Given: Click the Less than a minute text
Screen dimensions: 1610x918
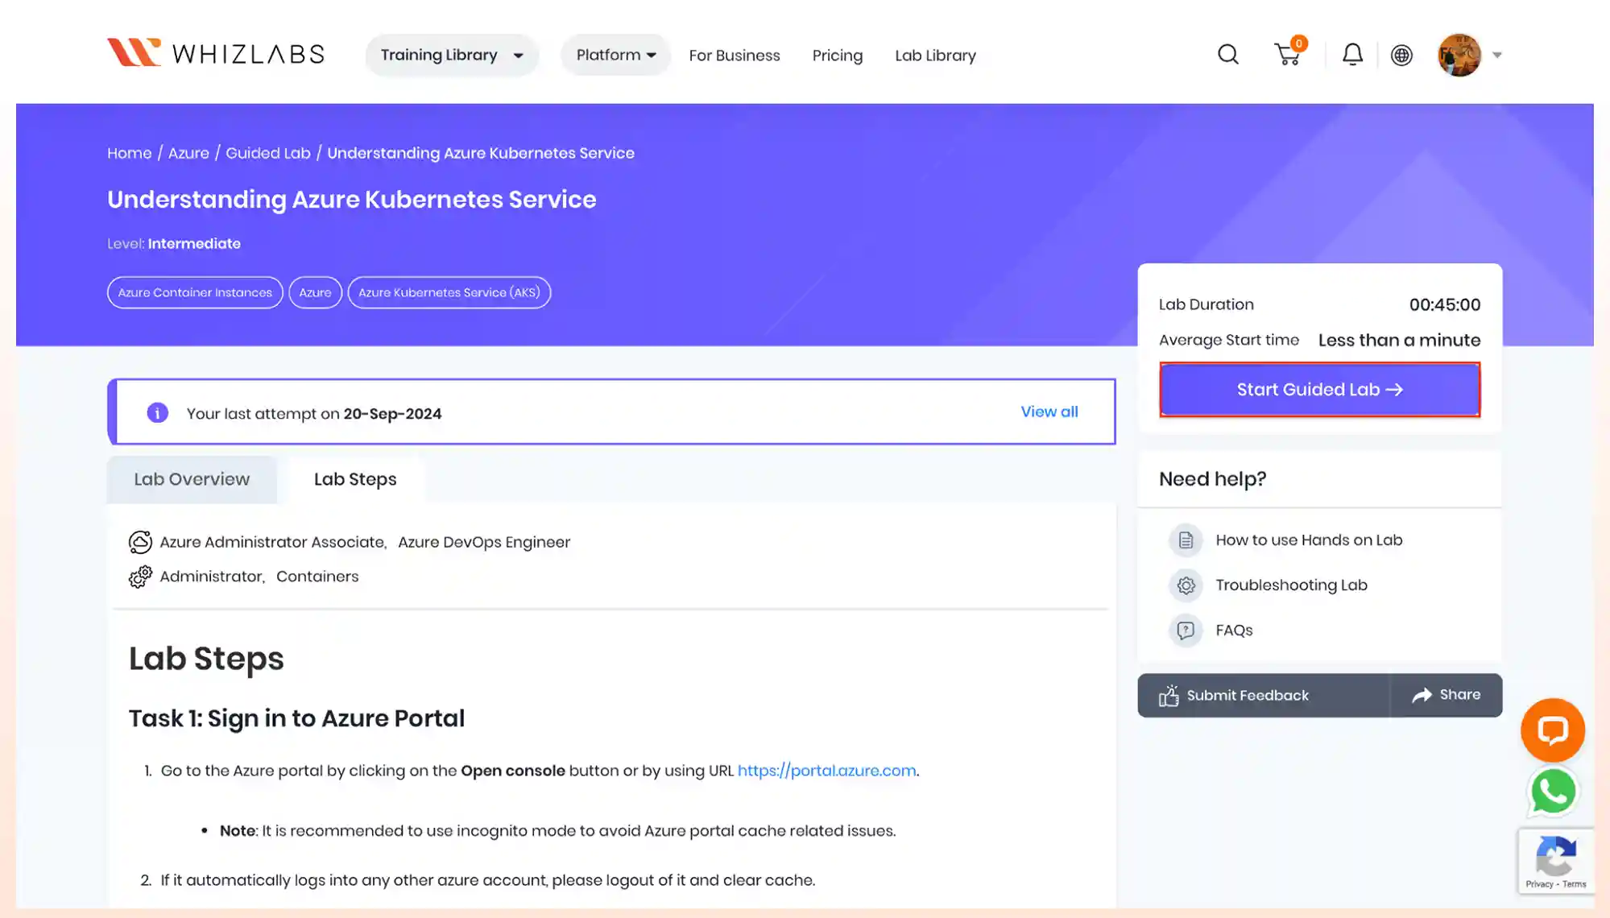Looking at the screenshot, I should click(1399, 341).
